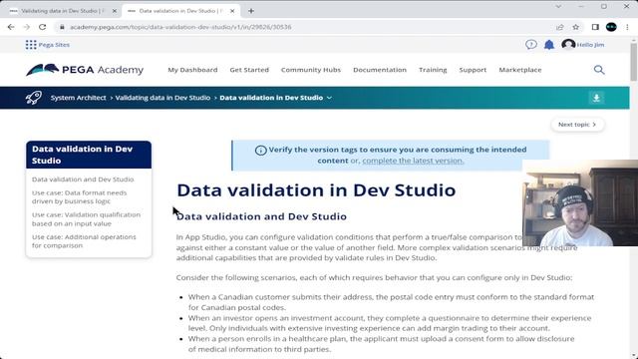This screenshot has width=638, height=359.
Task: Click the main heading Data validation in Dev Studio
Action: (316, 190)
